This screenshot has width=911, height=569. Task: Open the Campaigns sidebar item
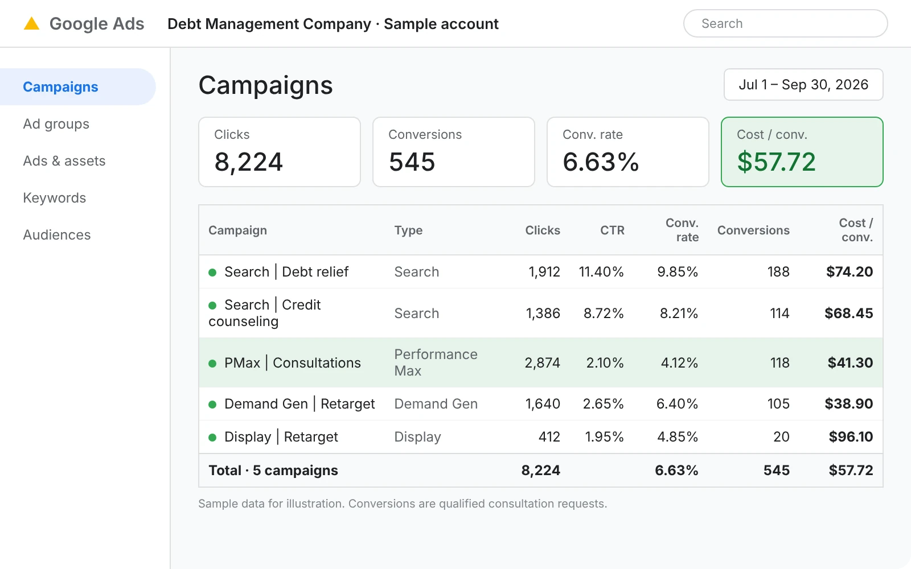point(77,86)
